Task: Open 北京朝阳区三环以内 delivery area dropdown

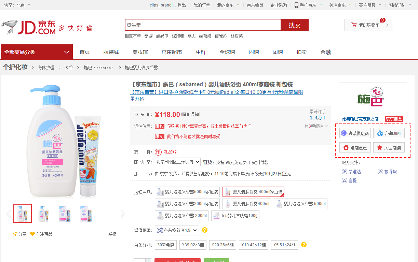Action: 178,162
